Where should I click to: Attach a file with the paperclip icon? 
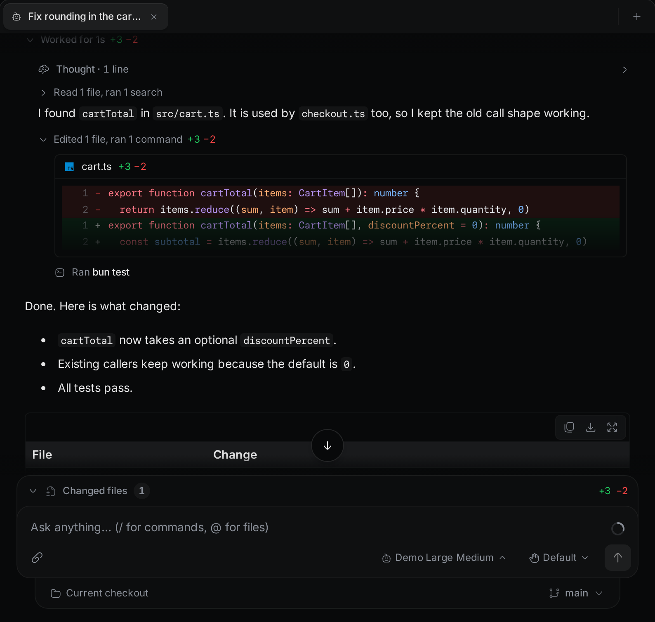(x=37, y=558)
